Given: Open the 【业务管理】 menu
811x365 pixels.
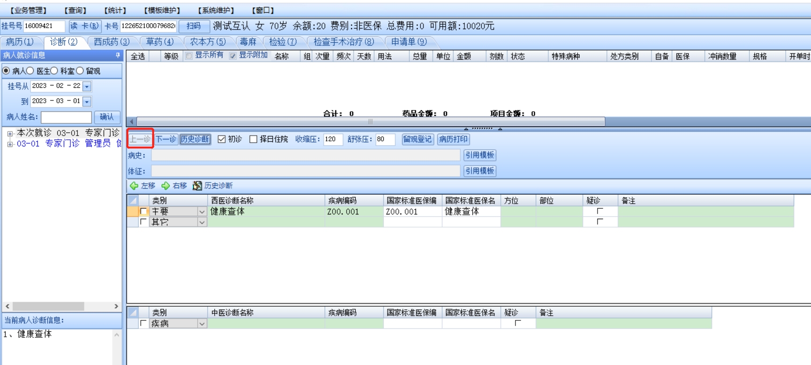Looking at the screenshot, I should 29,10.
